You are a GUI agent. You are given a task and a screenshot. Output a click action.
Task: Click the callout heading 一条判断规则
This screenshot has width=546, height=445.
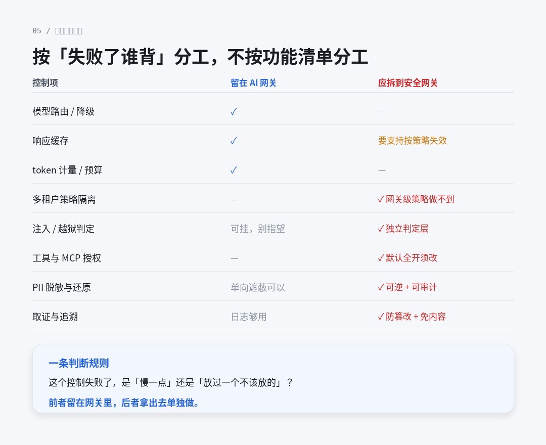pyautogui.click(x=79, y=363)
